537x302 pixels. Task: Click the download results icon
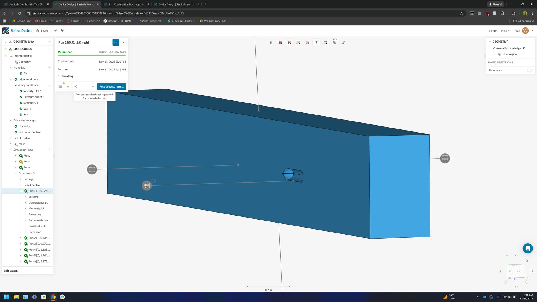click(x=68, y=86)
